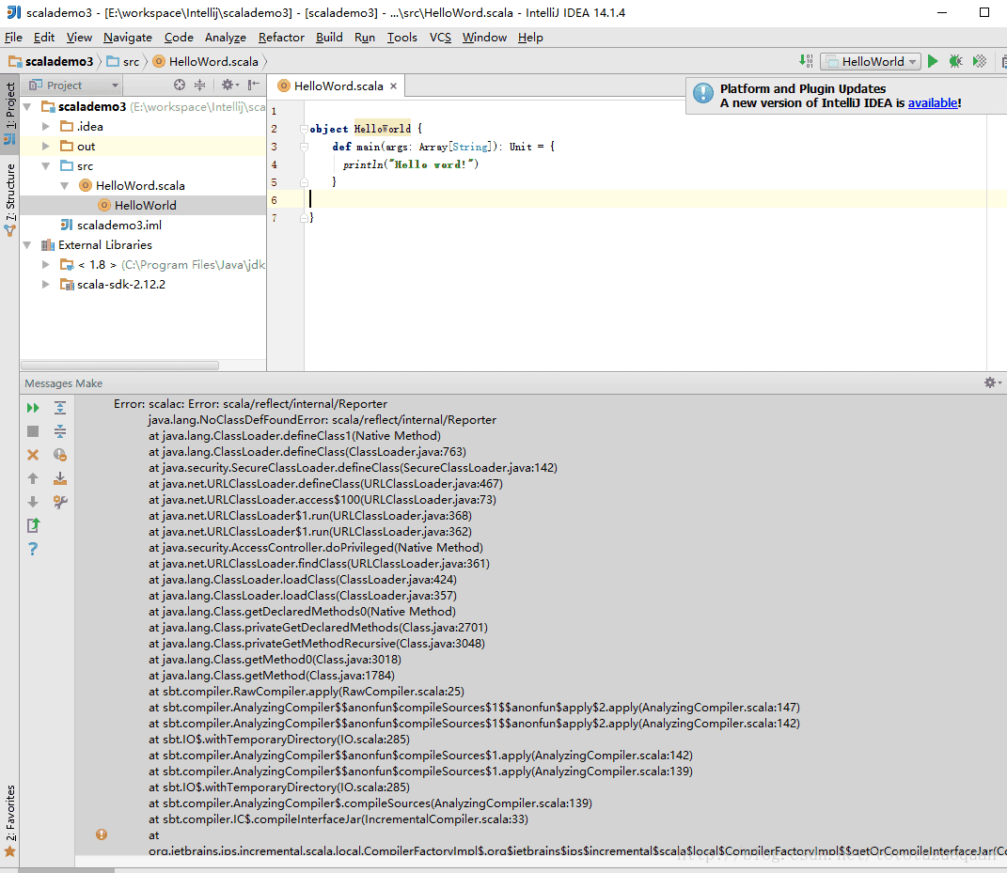
Task: Open the help question mark icon
Action: pyautogui.click(x=33, y=549)
